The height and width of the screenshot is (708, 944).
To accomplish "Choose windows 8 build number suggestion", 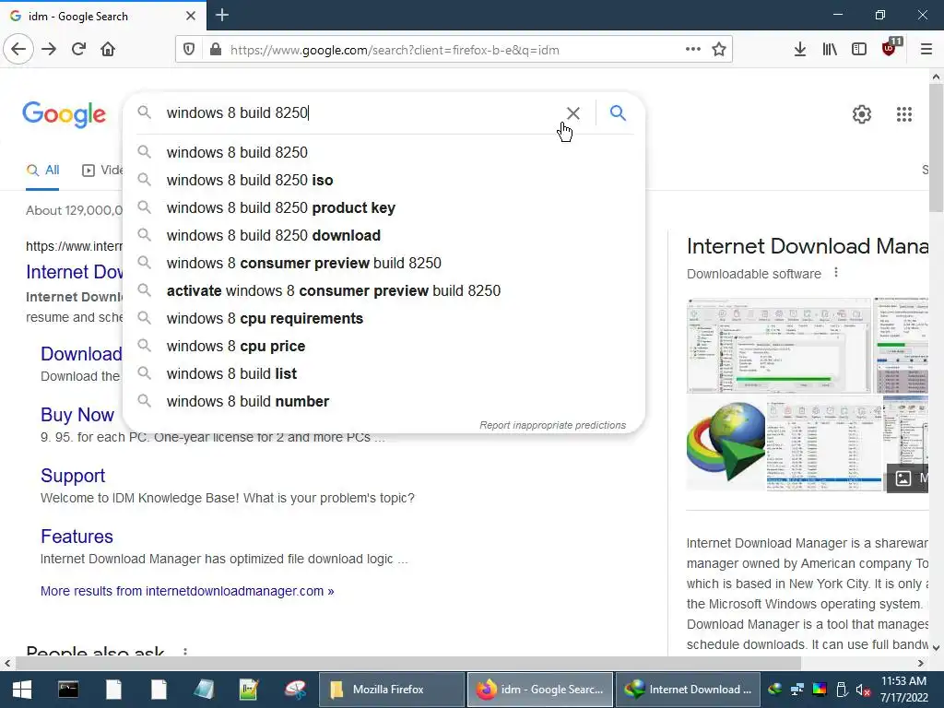I will click(x=384, y=402).
